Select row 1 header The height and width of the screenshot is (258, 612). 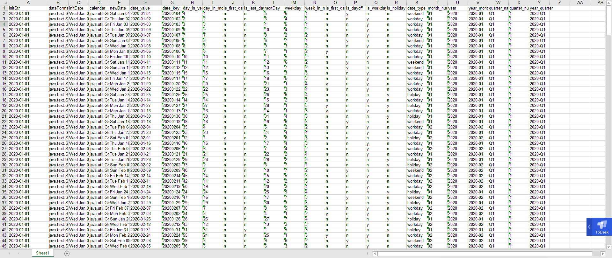pyautogui.click(x=4, y=8)
